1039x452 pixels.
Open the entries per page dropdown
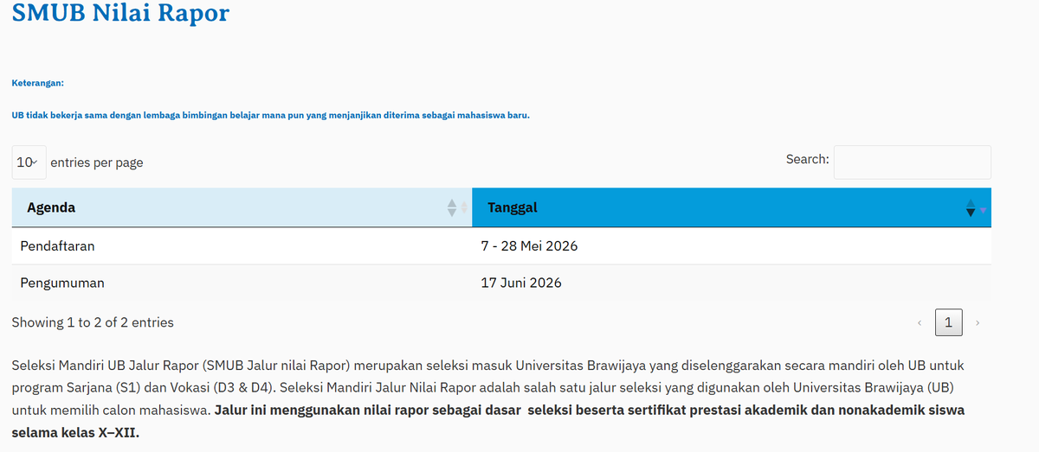click(x=29, y=162)
